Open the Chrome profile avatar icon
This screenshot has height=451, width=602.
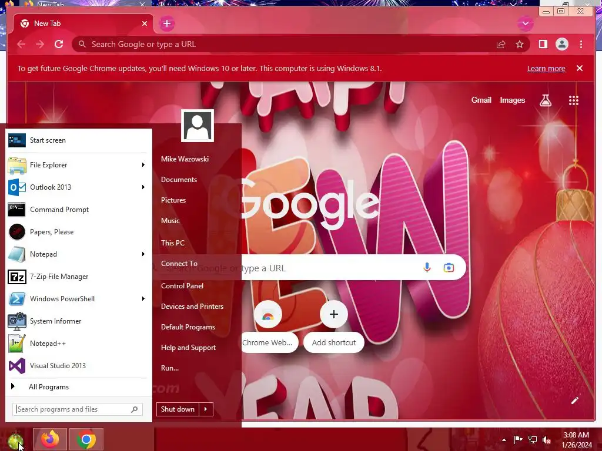tap(561, 44)
